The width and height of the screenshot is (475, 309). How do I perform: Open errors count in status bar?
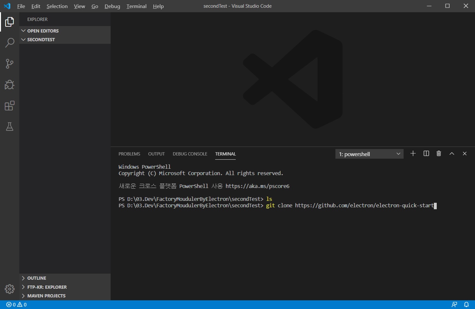point(11,304)
